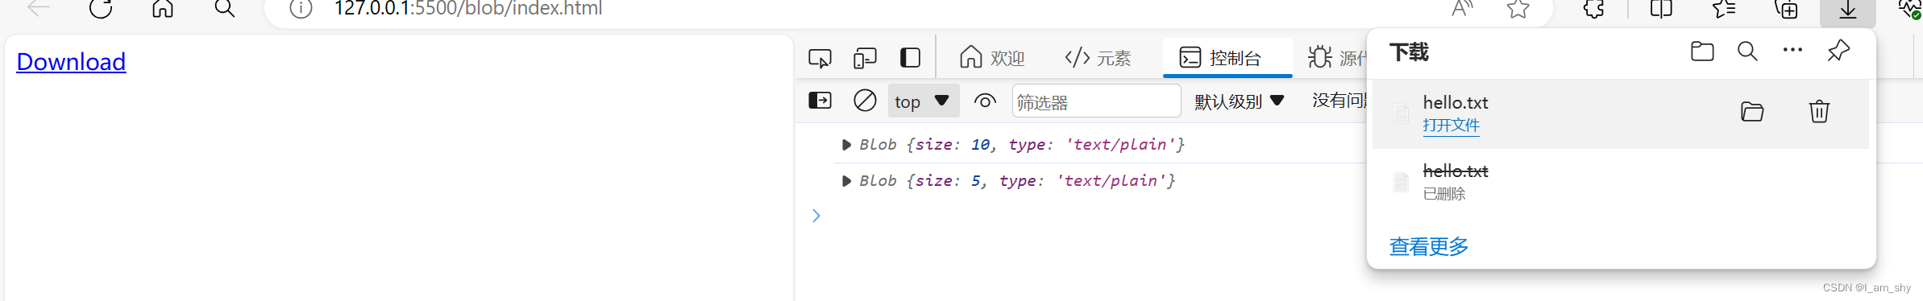
Task: Show hello.txt in folder icon
Action: click(1752, 112)
